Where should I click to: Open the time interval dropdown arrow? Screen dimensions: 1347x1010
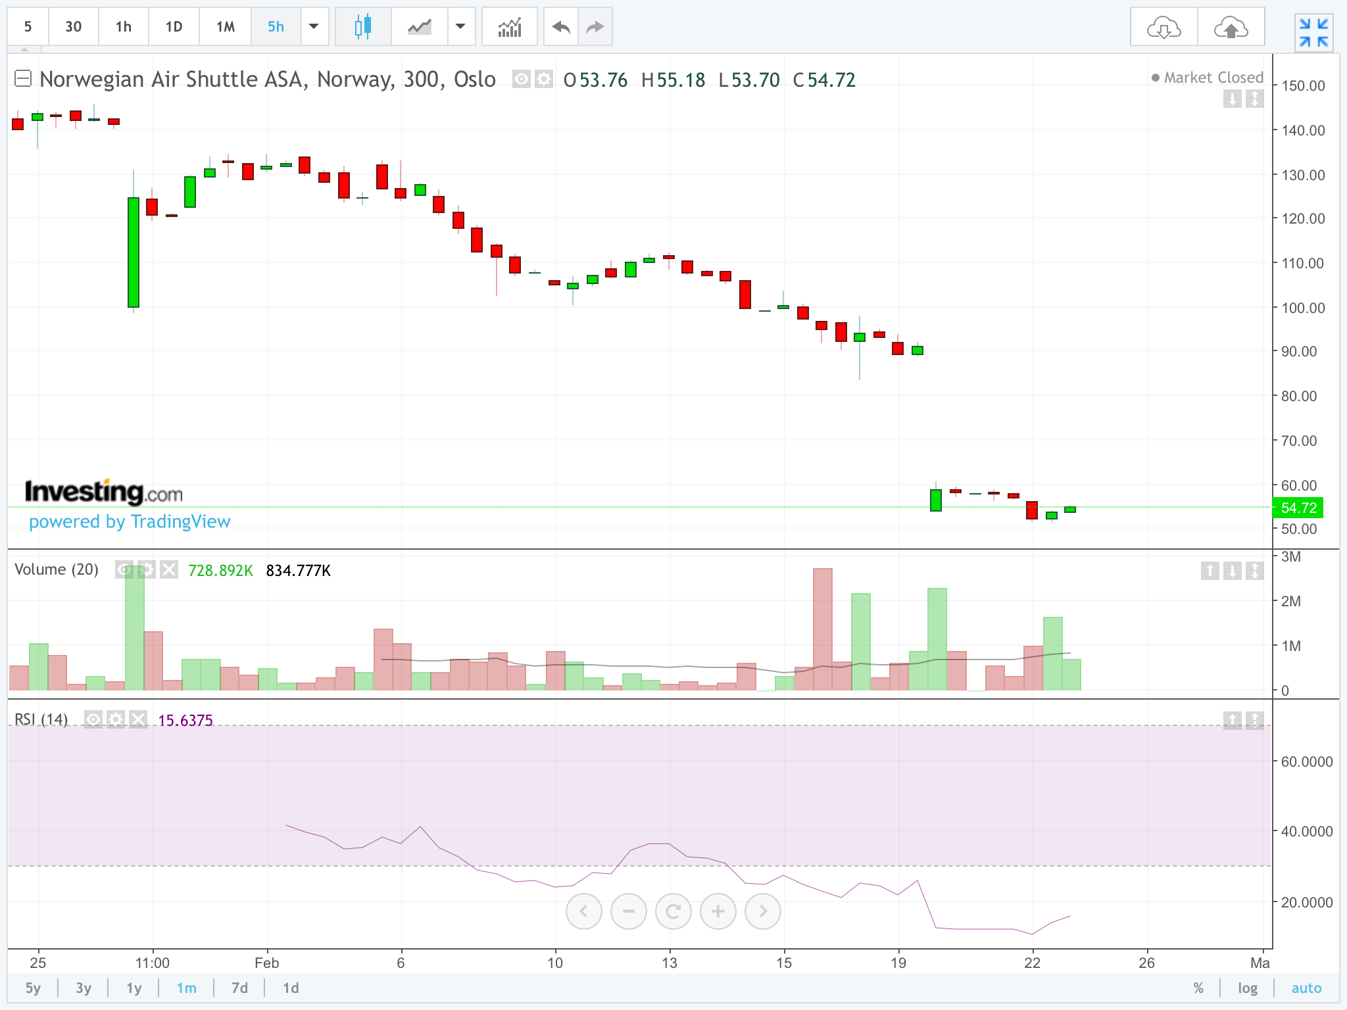314,27
